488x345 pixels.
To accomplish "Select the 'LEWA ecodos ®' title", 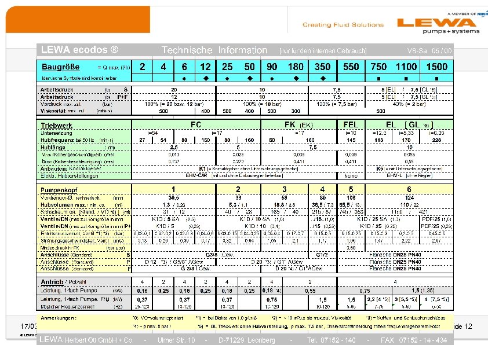I will (x=79, y=50).
